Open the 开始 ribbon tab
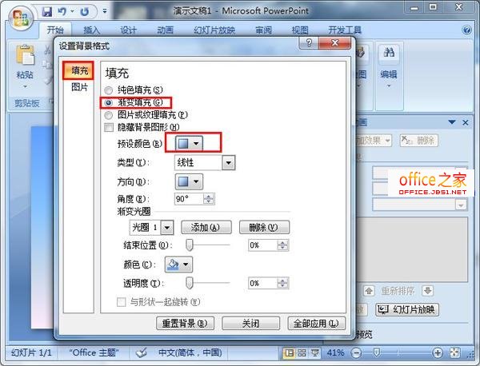The width and height of the screenshot is (480, 366). click(x=55, y=30)
